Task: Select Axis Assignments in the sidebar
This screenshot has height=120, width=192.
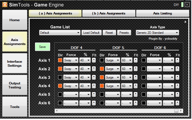Action: (14, 42)
